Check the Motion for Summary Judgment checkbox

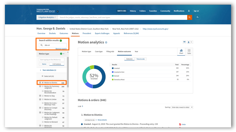[x=43, y=86]
